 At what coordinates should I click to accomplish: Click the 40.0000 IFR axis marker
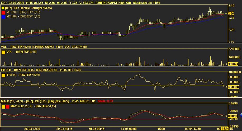tap(234, 87)
